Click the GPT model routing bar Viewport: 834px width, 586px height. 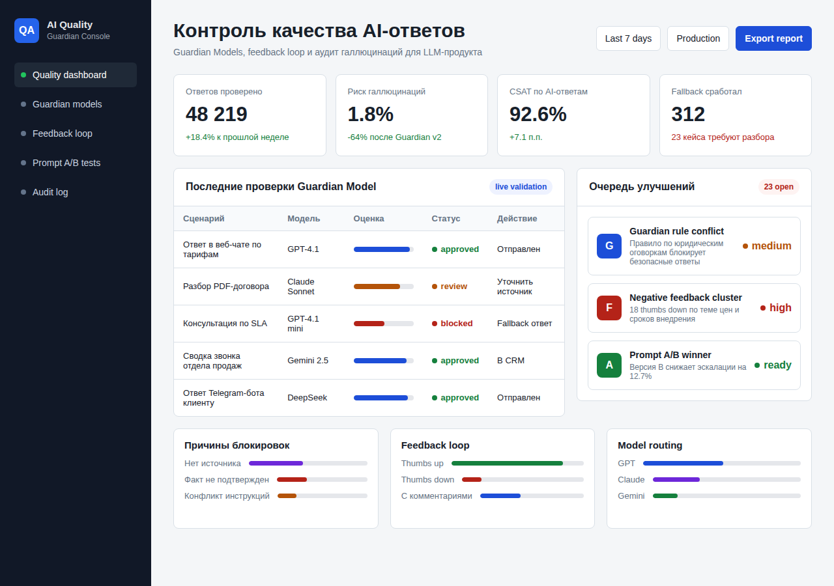click(x=722, y=464)
